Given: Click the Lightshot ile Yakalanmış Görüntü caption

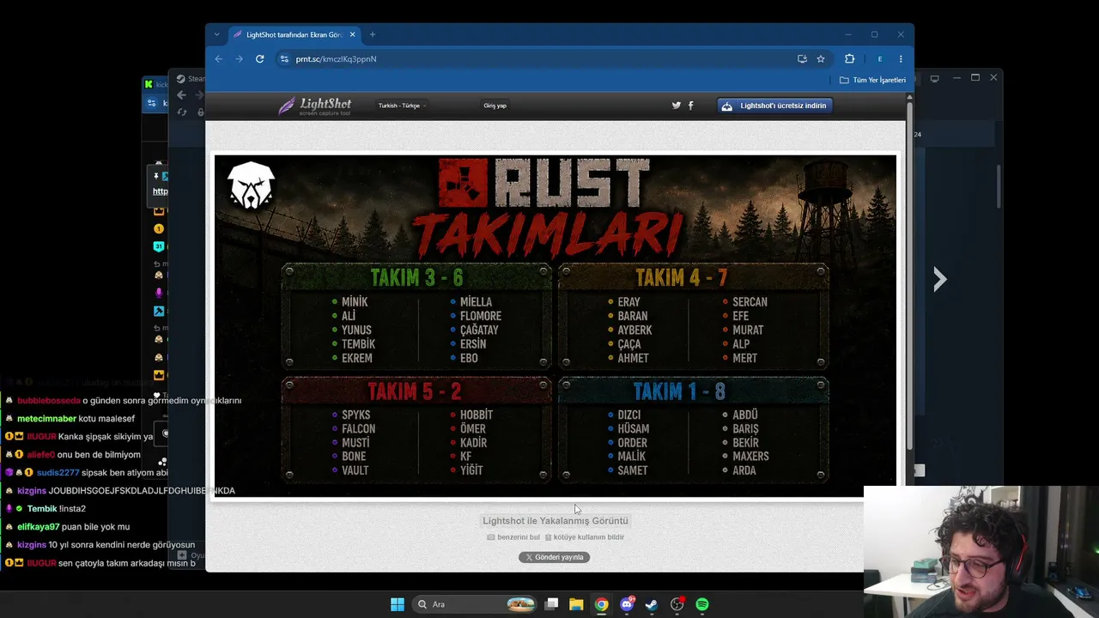Looking at the screenshot, I should [x=556, y=521].
